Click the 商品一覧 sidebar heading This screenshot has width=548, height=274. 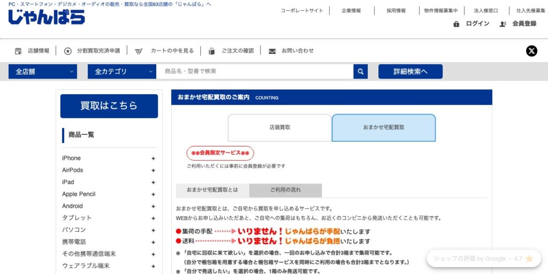pos(81,135)
